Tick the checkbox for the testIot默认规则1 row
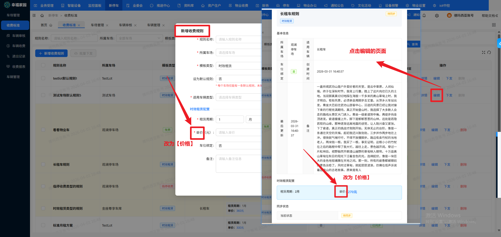Screen dimensions: 501x237 (x=43, y=78)
